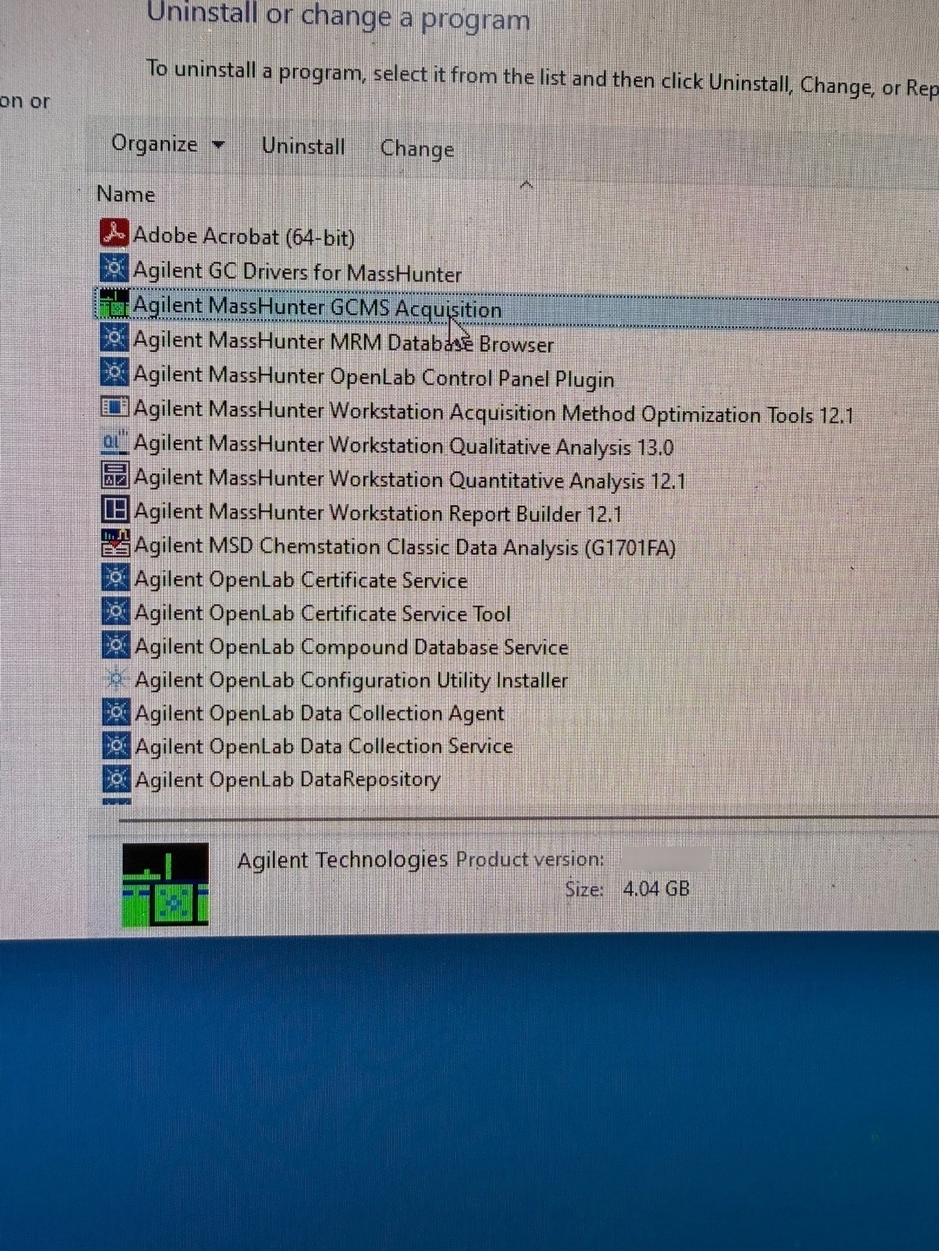Select Agilent OpenLab Compound Database Service

tap(351, 647)
